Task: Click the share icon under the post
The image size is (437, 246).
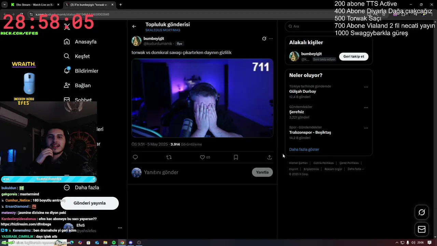Action: (x=269, y=157)
